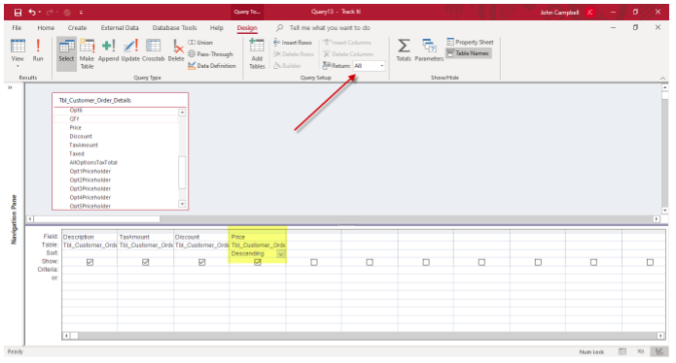Uncheck Show box for TaxAmount column
This screenshot has width=676, height=363.
[x=145, y=262]
